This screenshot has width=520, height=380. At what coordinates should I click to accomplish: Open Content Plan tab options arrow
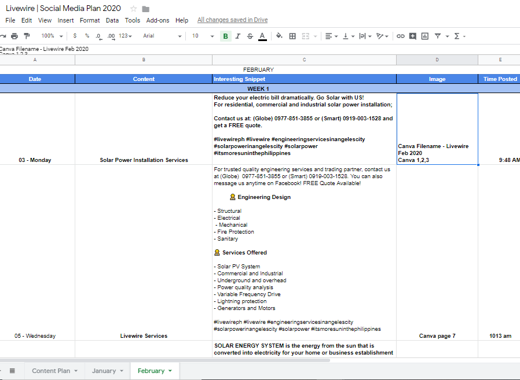[76, 371]
